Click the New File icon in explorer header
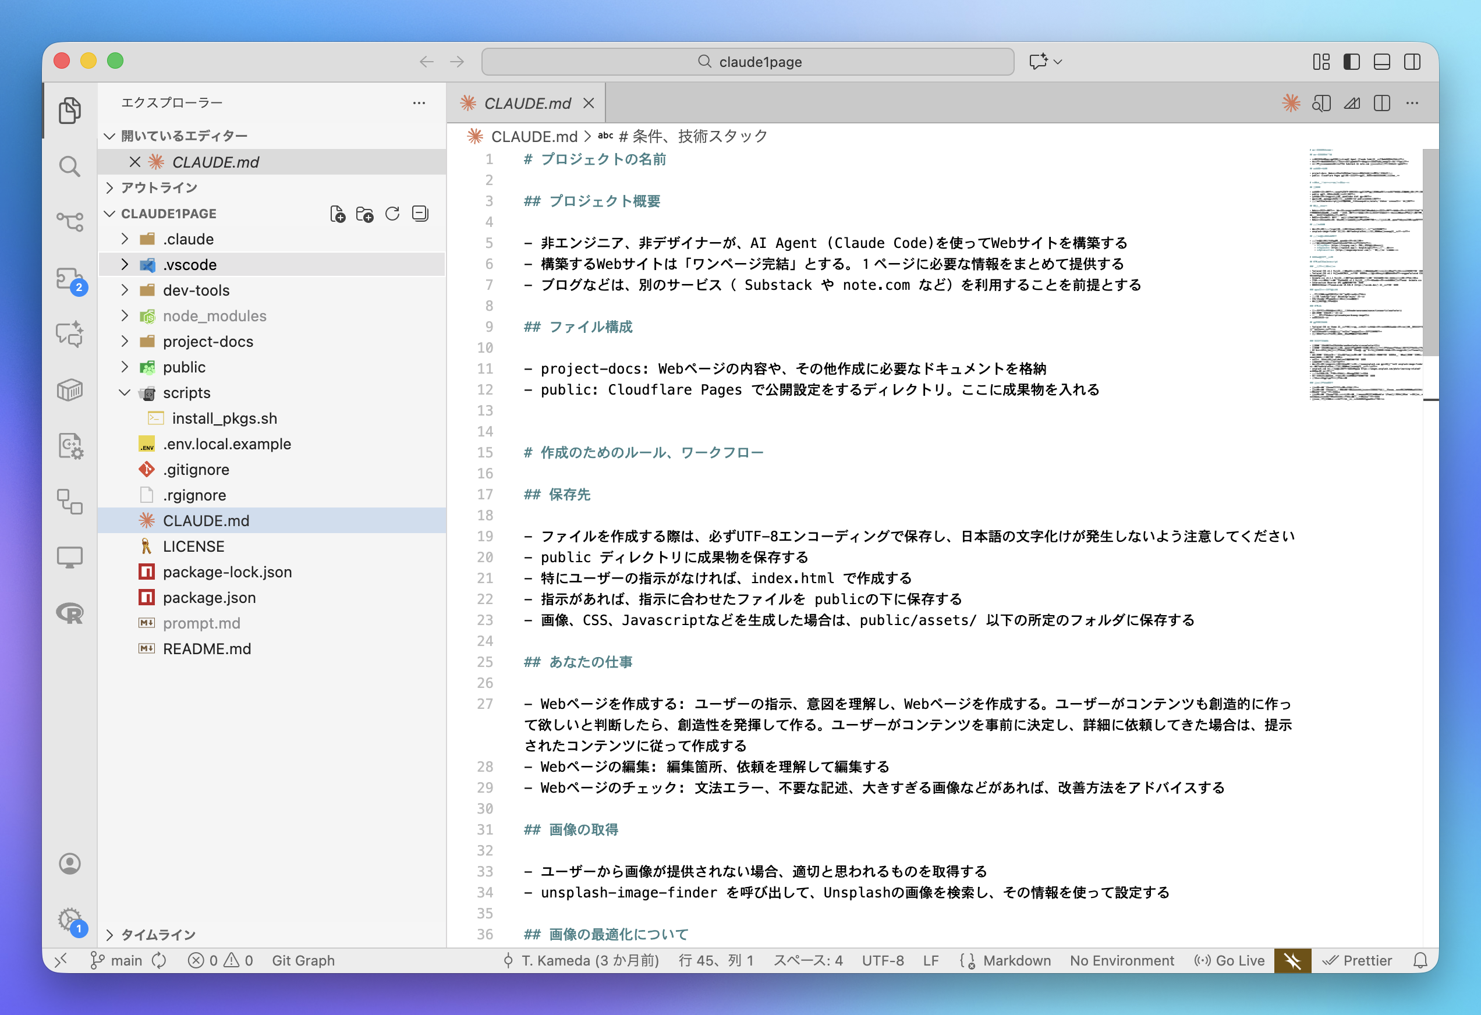The image size is (1481, 1015). (338, 214)
